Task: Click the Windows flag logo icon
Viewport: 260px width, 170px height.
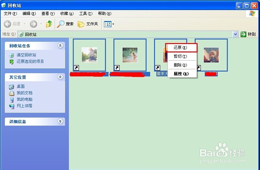Action: point(252,14)
